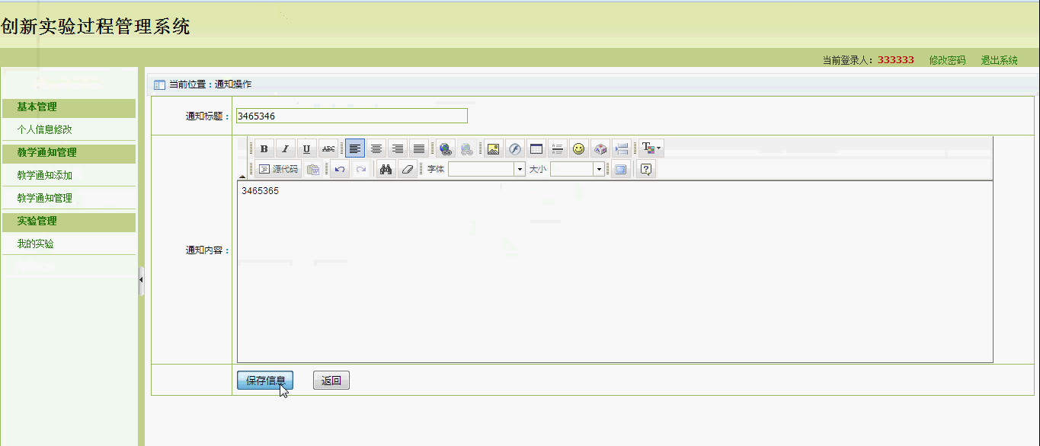
Task: Click the 退出系统 link
Action: pos(999,60)
